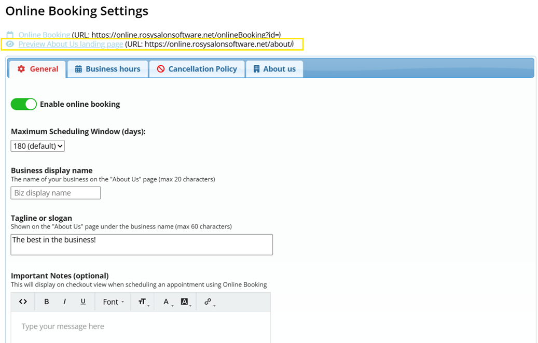538x343 pixels.
Task: Toggle code view in the notes editor
Action: 23,302
